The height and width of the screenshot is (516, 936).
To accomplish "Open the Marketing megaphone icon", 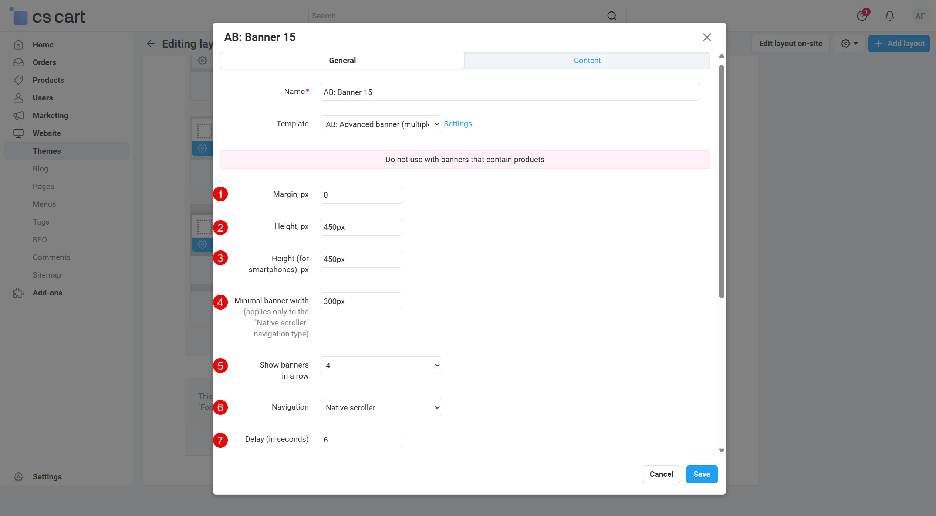I will click(18, 115).
